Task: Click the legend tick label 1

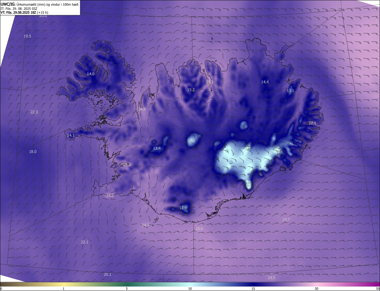Action: (x=64, y=289)
